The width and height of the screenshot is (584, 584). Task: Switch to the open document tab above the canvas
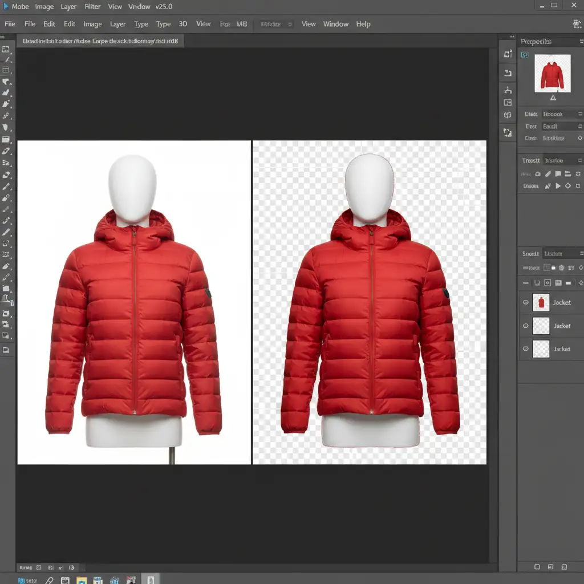point(100,41)
